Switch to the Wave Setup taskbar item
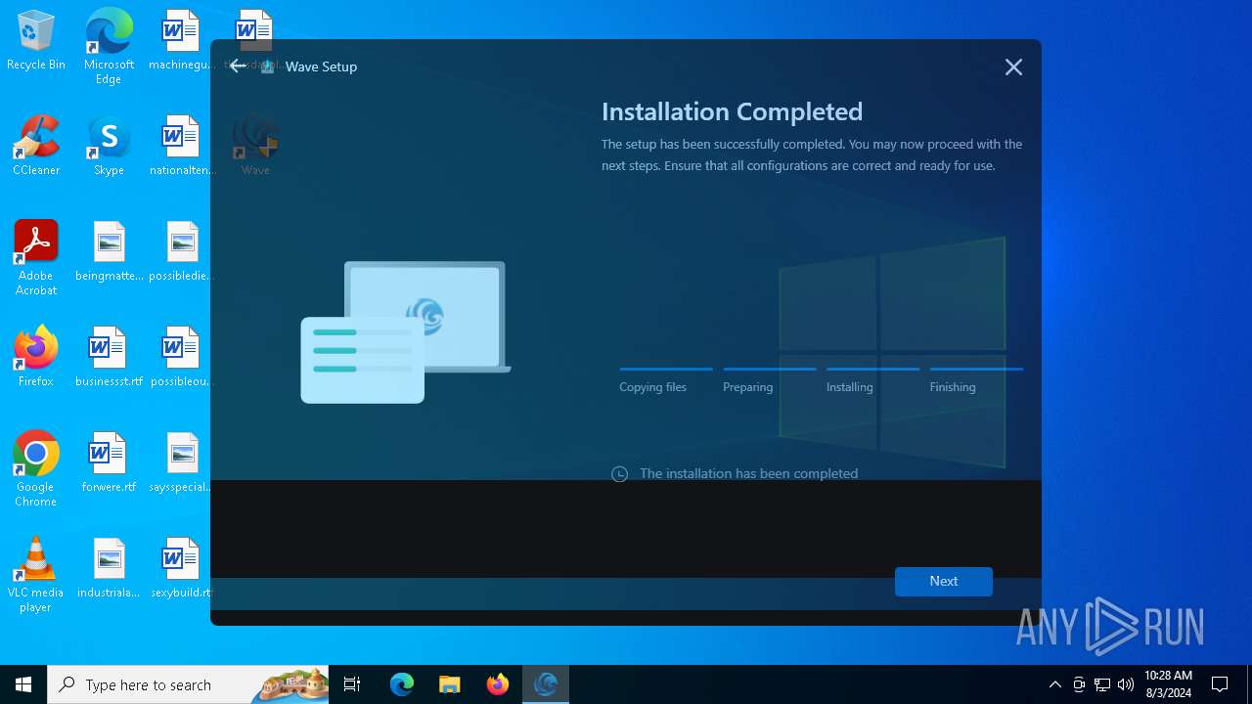Viewport: 1252px width, 704px height. [546, 684]
